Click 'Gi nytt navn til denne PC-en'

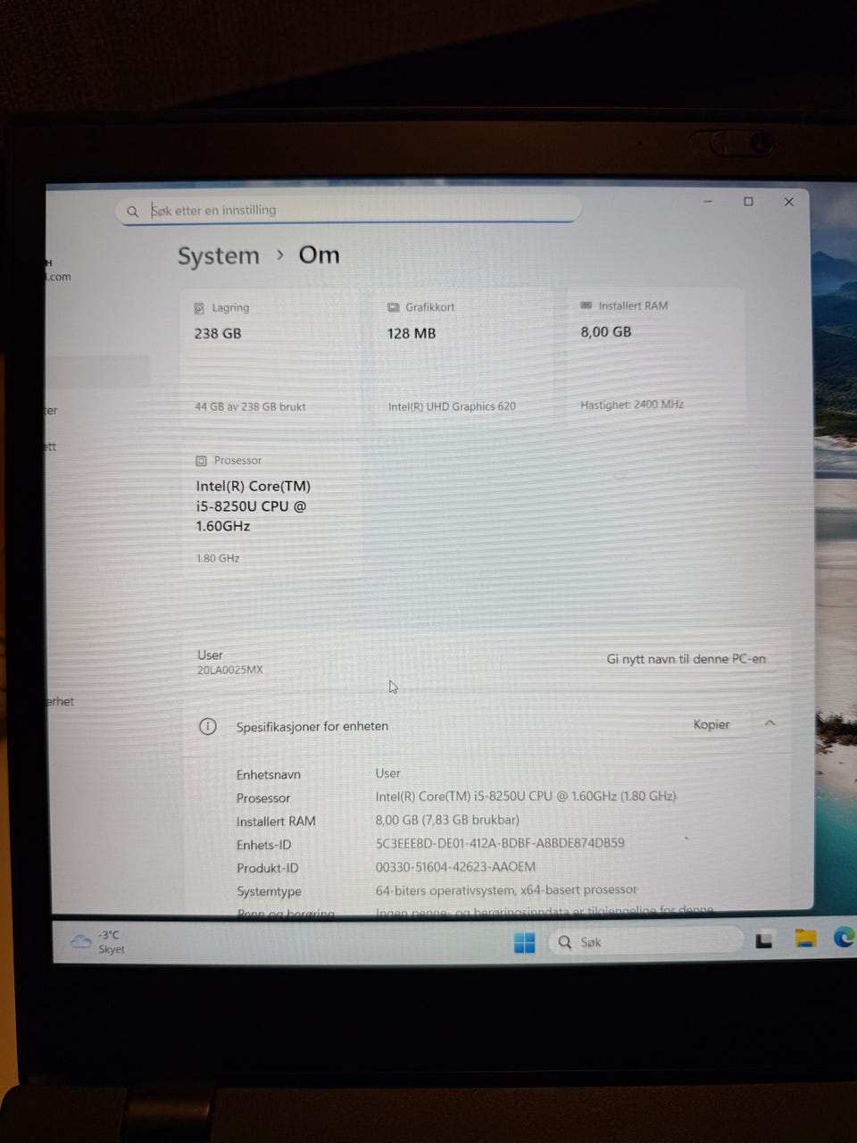pos(686,659)
